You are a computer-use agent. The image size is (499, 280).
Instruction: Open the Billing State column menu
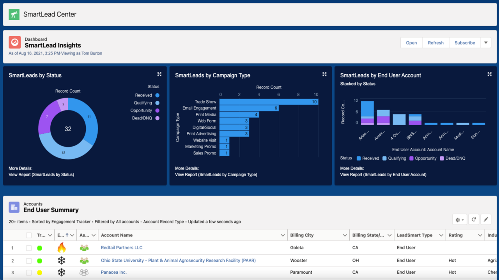[x=389, y=235]
